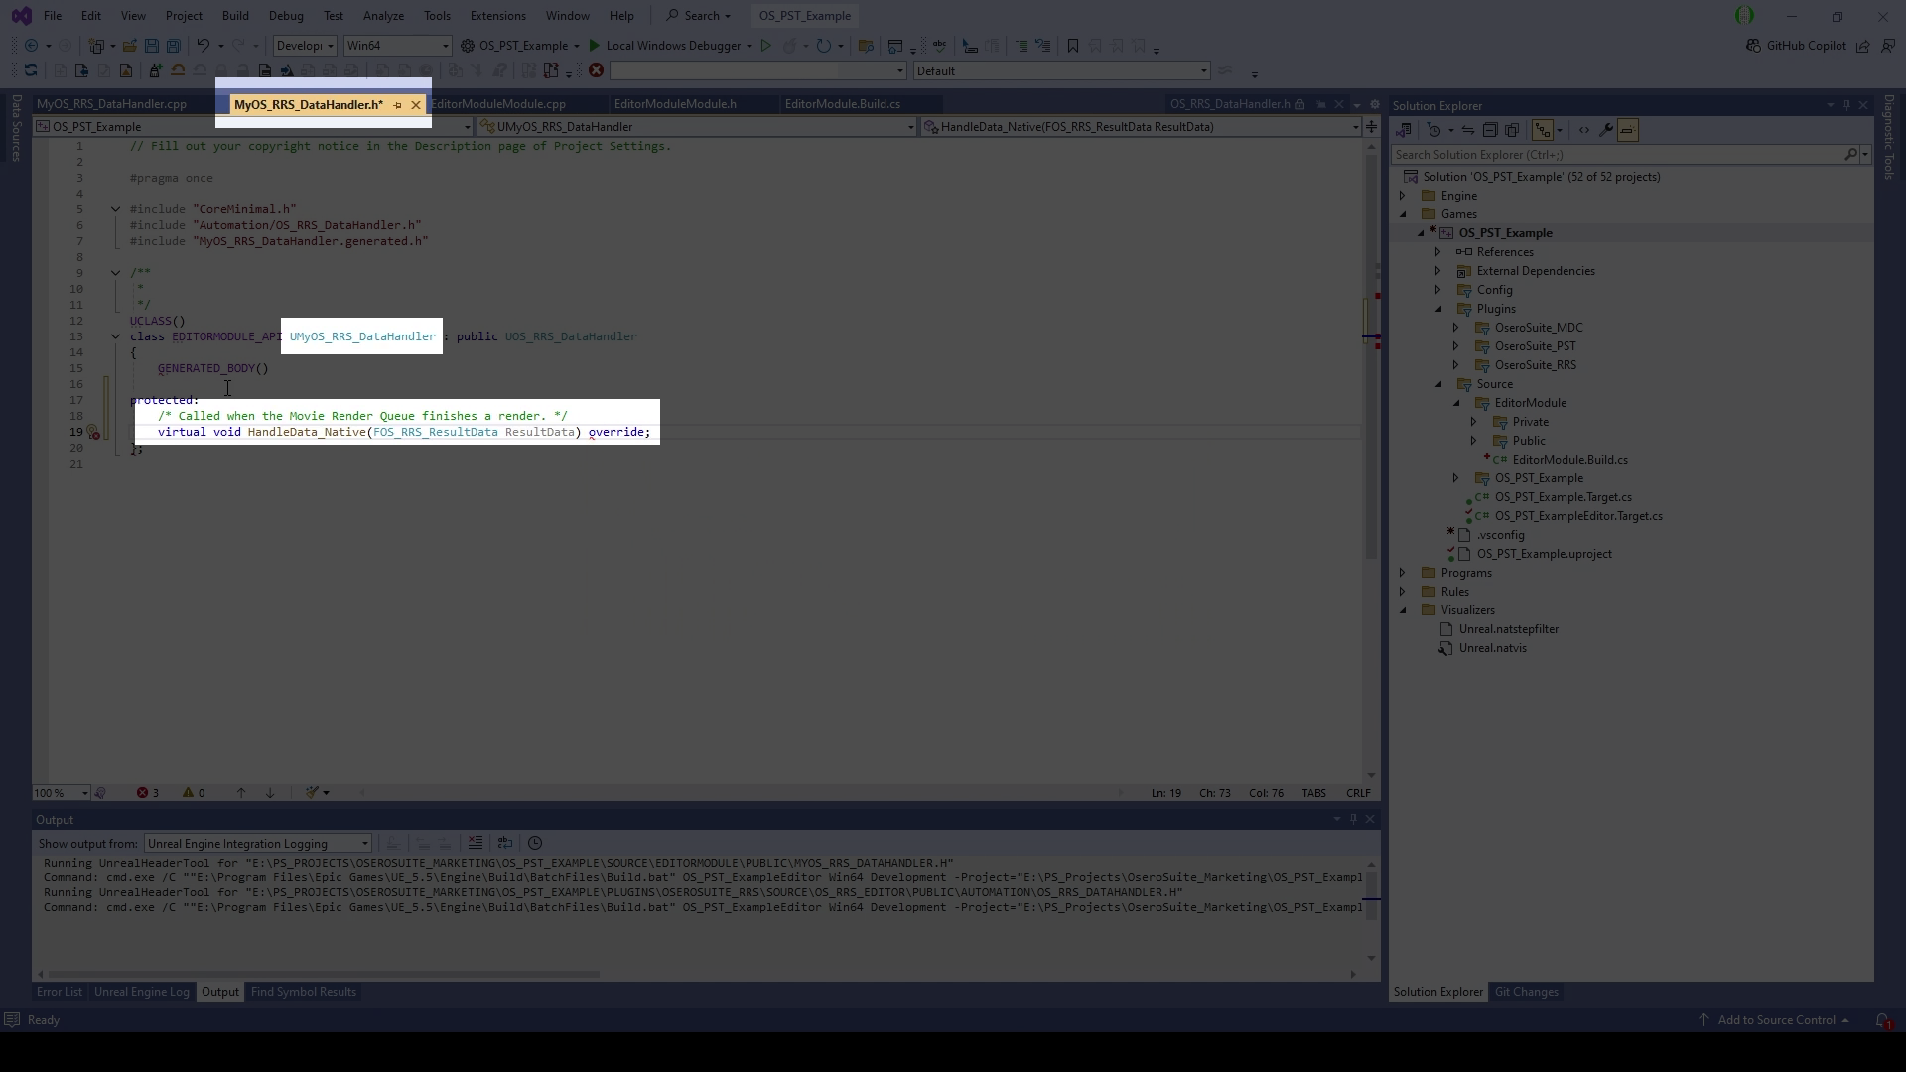
Task: Collapse the Plugins folder in Solution Explorer
Action: pyautogui.click(x=1438, y=309)
